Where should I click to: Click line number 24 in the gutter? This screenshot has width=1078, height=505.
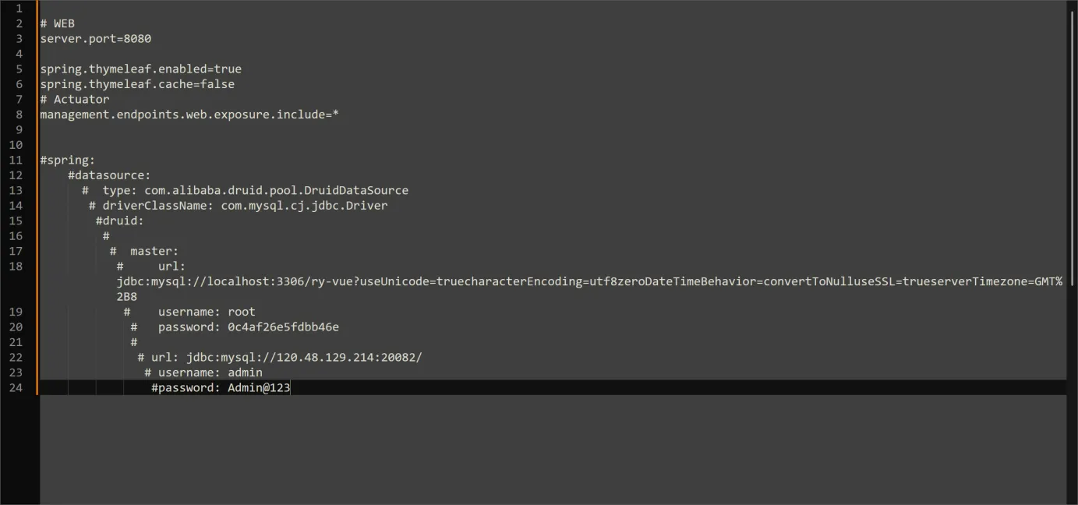coord(16,388)
